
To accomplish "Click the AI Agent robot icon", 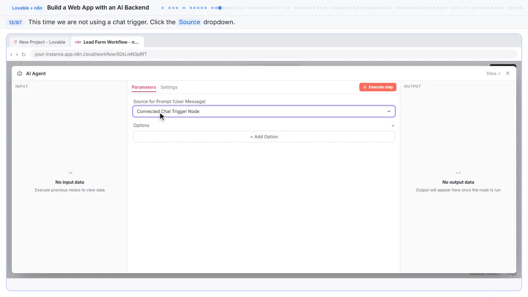I will click(20, 73).
